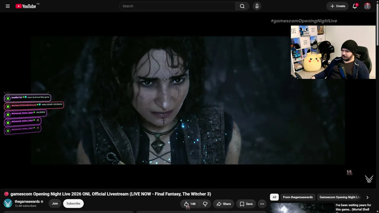Open the YouTube guide hamburger menu
Screen dimensions: 379x213
8,6
